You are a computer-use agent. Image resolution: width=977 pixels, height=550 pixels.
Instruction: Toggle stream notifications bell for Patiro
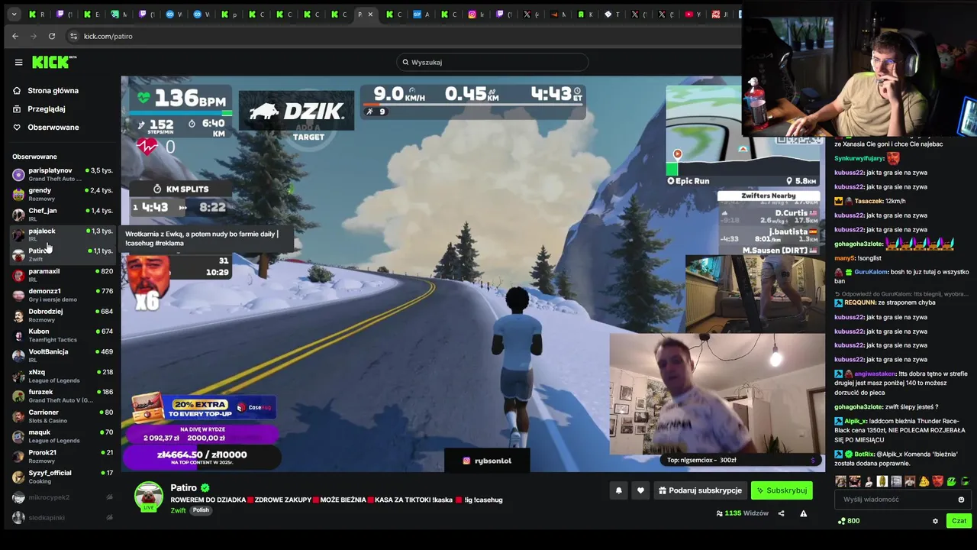pyautogui.click(x=619, y=490)
